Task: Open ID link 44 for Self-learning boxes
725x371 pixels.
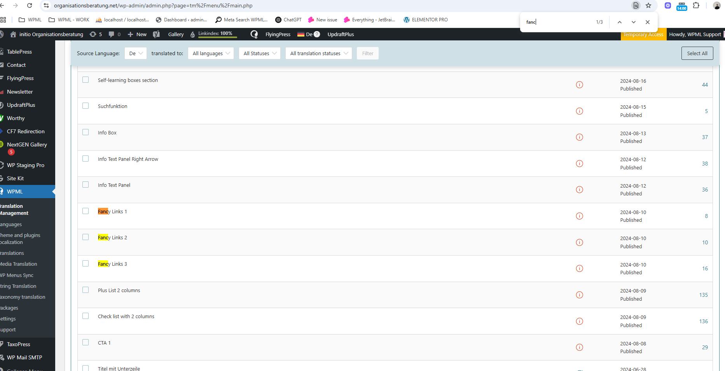Action: 705,85
